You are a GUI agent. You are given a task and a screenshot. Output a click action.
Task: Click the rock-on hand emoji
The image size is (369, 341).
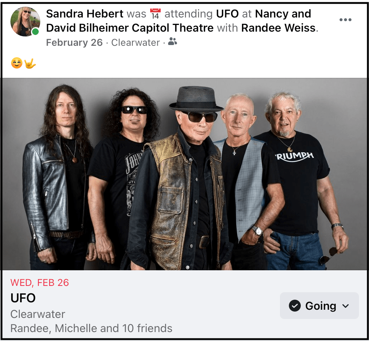coord(30,63)
